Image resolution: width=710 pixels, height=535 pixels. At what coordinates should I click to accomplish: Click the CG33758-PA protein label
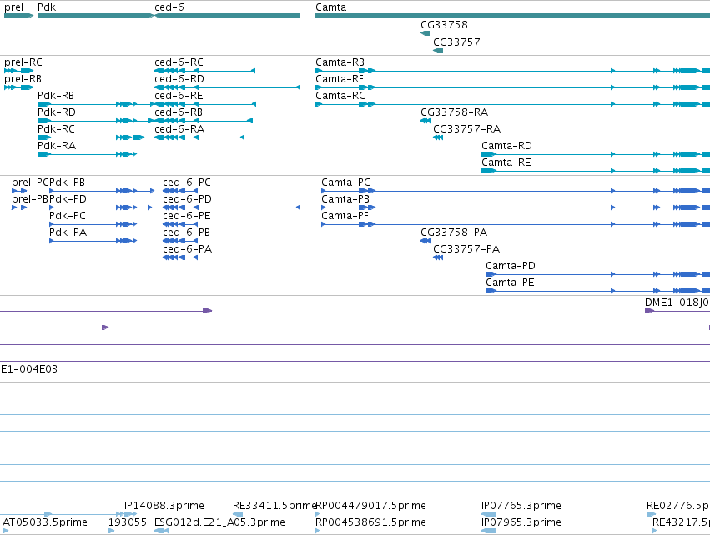coord(454,232)
